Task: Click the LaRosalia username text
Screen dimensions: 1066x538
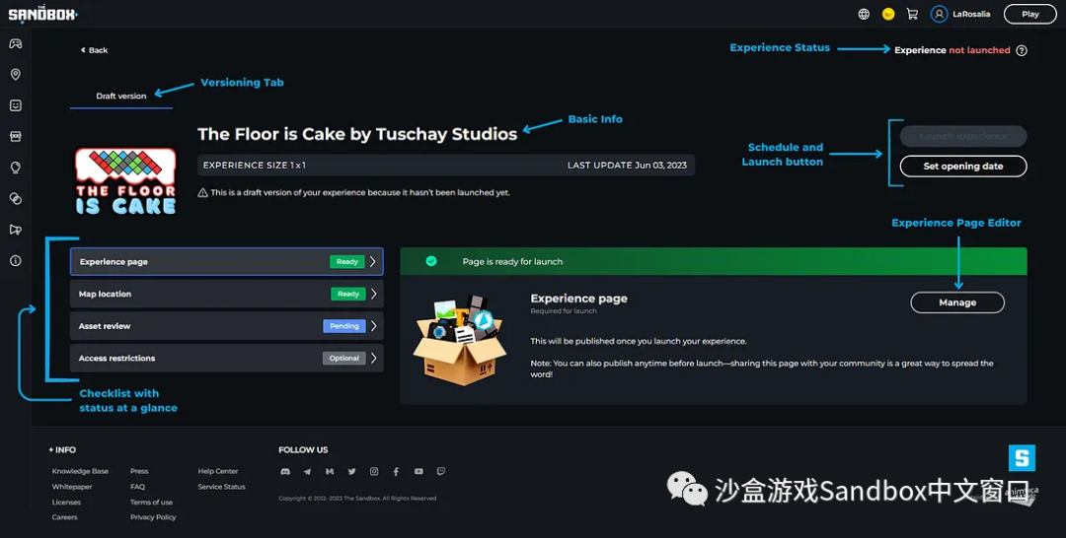Action: pos(971,14)
